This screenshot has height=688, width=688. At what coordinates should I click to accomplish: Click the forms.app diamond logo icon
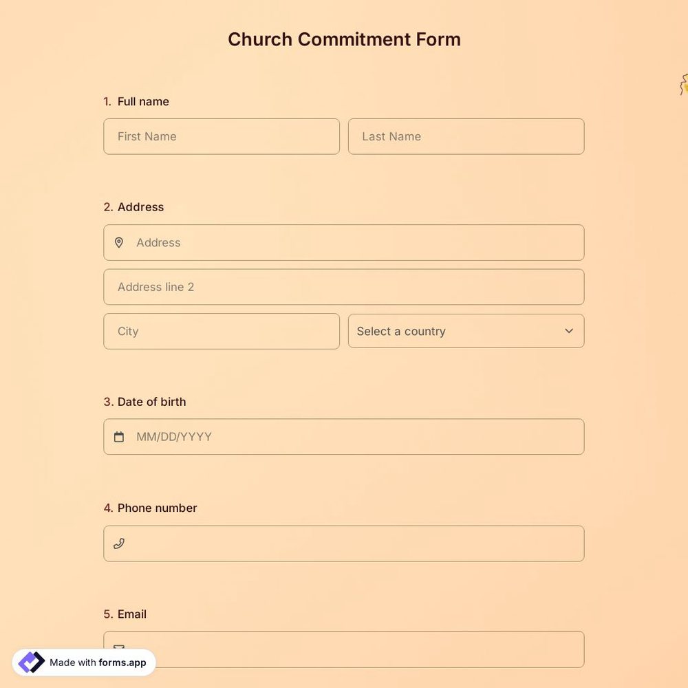pos(31,662)
